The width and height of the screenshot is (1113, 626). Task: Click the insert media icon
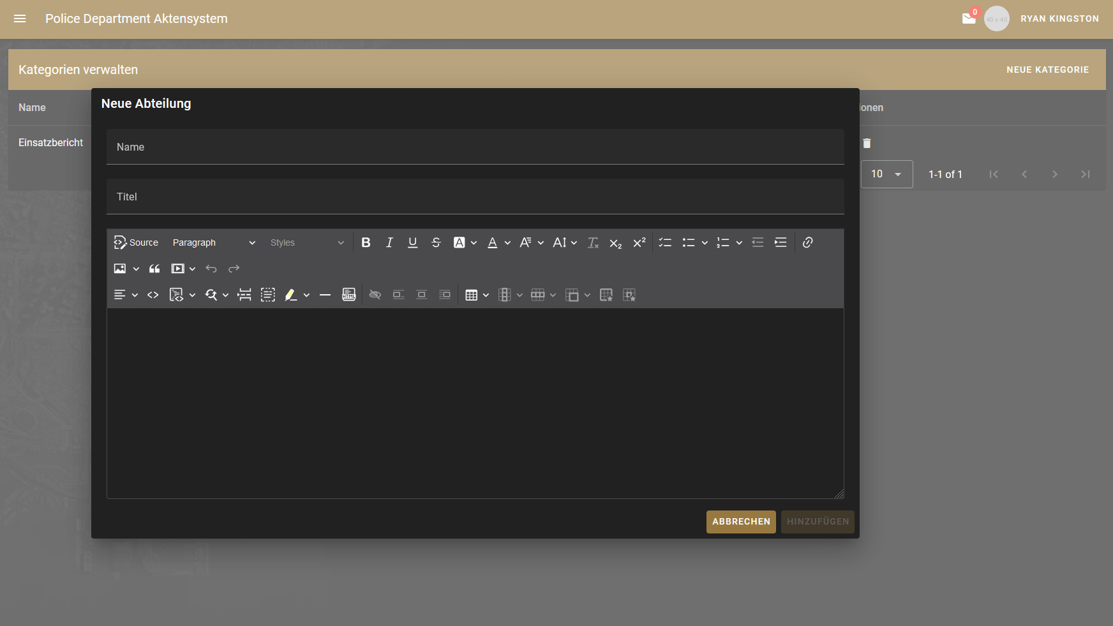tap(177, 269)
